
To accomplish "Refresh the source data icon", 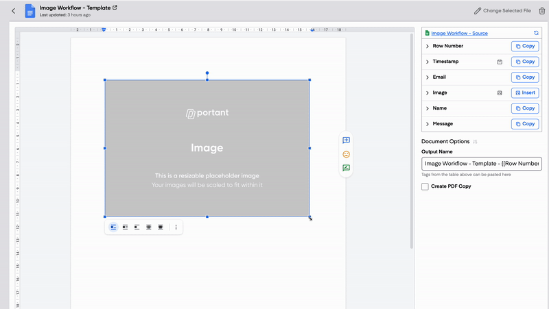I will (536, 33).
